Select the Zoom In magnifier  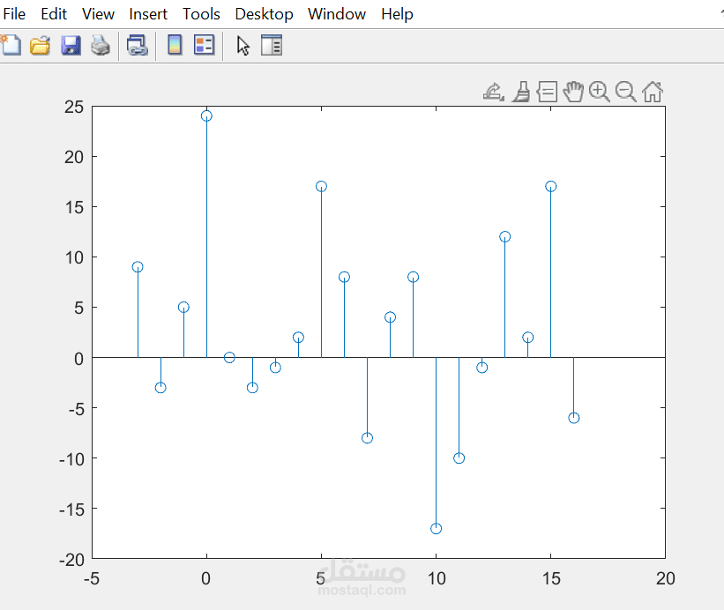coord(600,92)
